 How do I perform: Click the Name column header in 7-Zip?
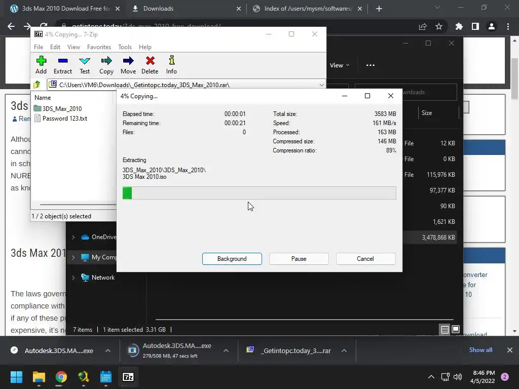[x=43, y=98]
